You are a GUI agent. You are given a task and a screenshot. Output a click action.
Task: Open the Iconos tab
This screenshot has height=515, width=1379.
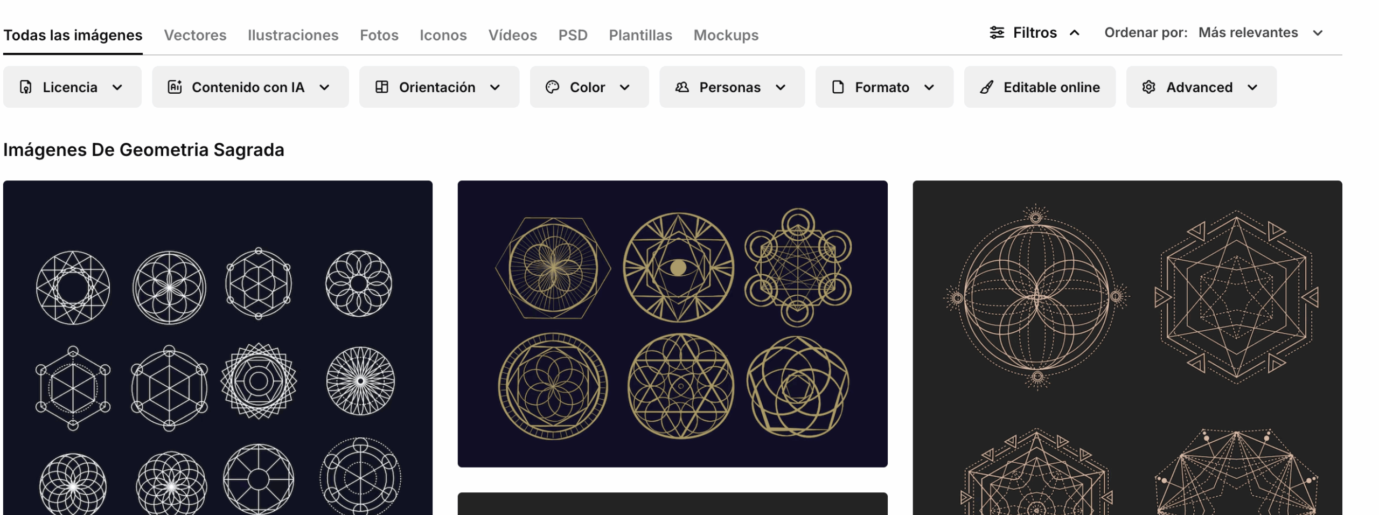[443, 35]
